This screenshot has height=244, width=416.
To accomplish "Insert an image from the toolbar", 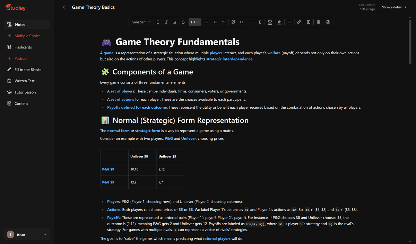I will (309, 22).
